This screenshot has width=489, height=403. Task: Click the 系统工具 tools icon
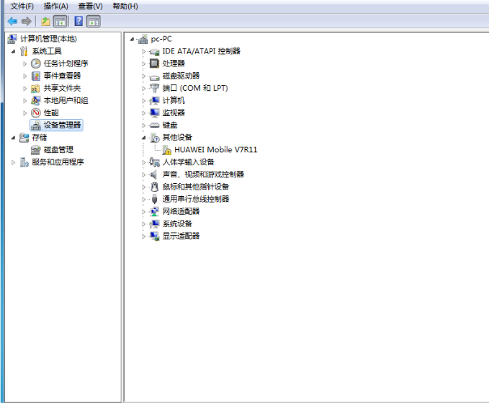24,51
